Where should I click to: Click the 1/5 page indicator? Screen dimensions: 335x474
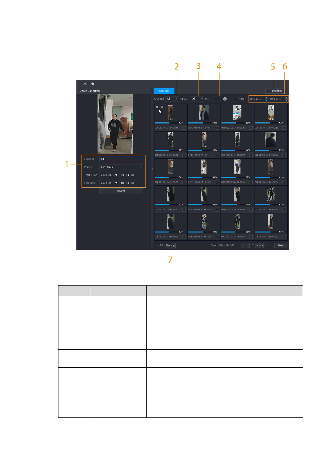coord(252,245)
